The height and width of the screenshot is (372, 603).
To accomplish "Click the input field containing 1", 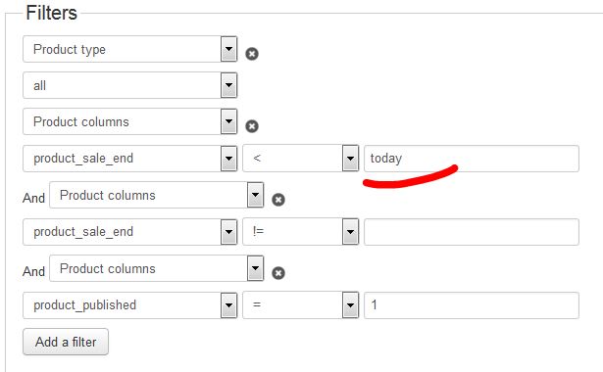I will 472,305.
